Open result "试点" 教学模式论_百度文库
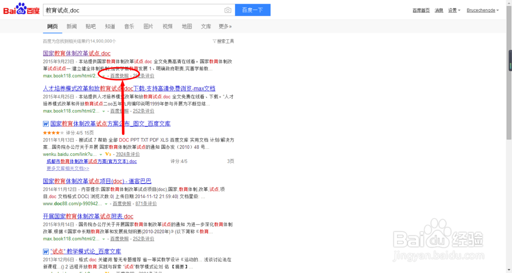The width and height of the screenshot is (512, 273). 86,252
